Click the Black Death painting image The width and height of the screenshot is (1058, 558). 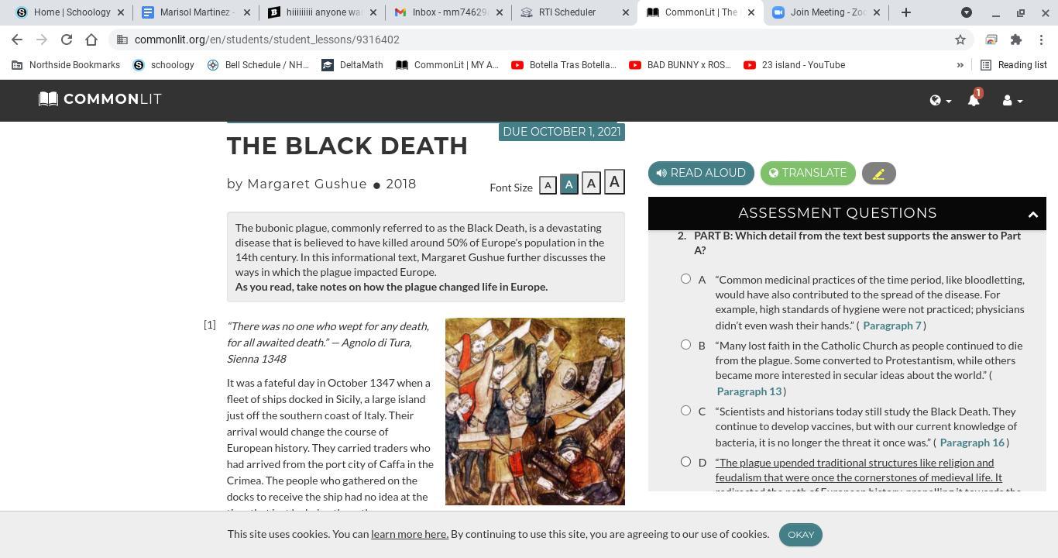click(535, 412)
